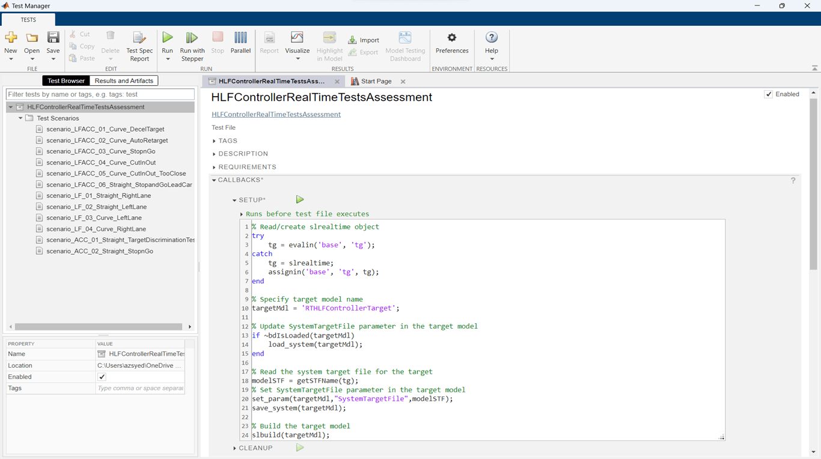Open the Test Spec Report tool
The height and width of the screenshot is (459, 821).
(139, 38)
